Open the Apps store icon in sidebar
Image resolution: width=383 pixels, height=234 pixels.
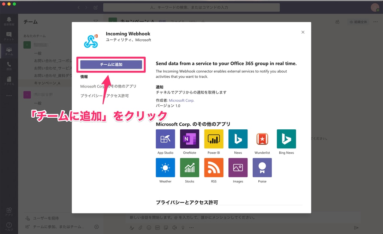[x=9, y=212]
